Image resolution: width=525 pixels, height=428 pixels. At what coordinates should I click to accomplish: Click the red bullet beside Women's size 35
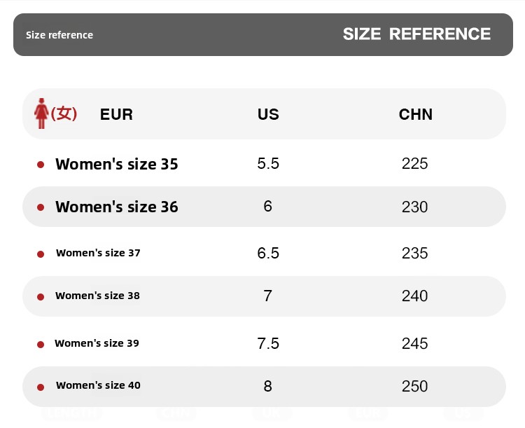[x=41, y=165]
